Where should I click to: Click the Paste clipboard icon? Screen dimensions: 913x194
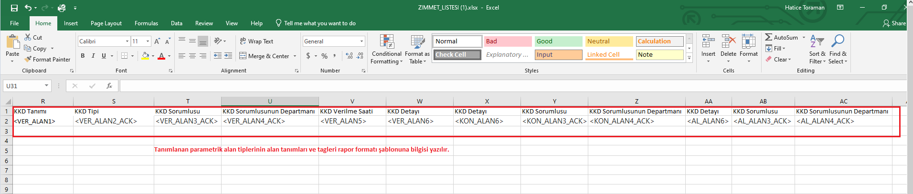pyautogui.click(x=12, y=42)
